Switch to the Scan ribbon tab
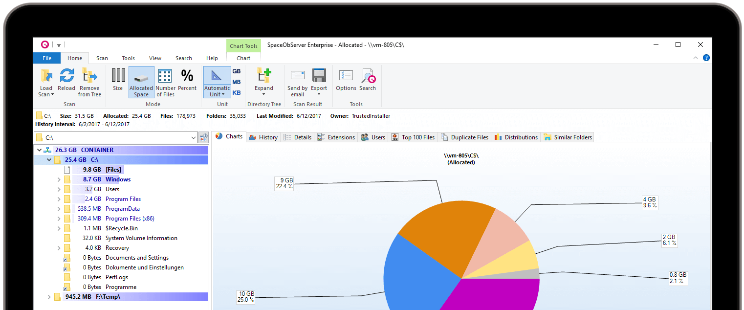Viewport: 744px width, 310px height. 102,58
